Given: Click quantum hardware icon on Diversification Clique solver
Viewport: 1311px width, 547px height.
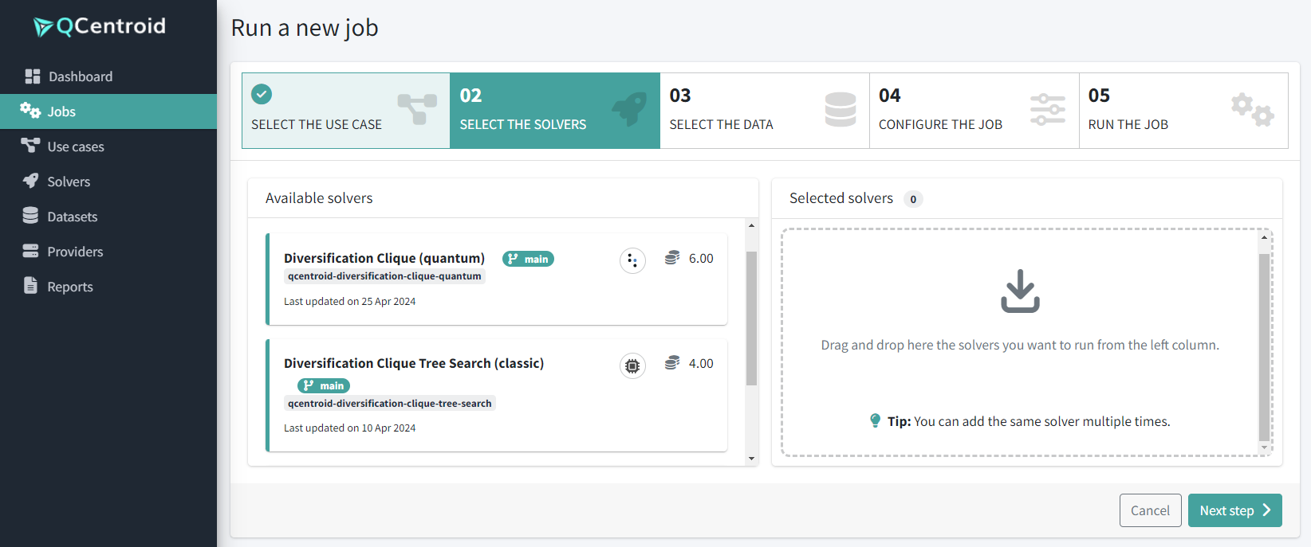Looking at the screenshot, I should (632, 260).
